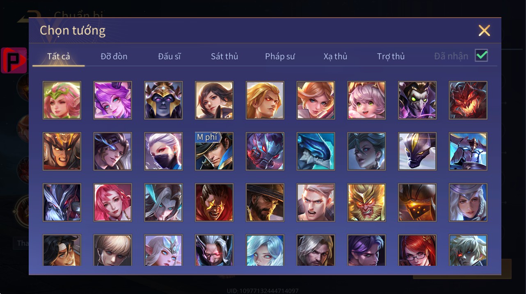Viewport: 526px width, 294px height.
Task: Open the "Sát thủ" hero category tab
Action: (x=224, y=57)
